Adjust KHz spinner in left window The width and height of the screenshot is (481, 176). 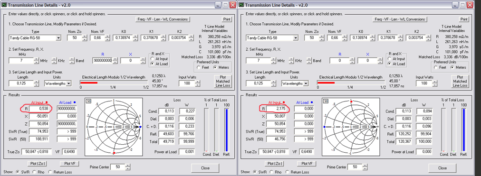pos(54,61)
